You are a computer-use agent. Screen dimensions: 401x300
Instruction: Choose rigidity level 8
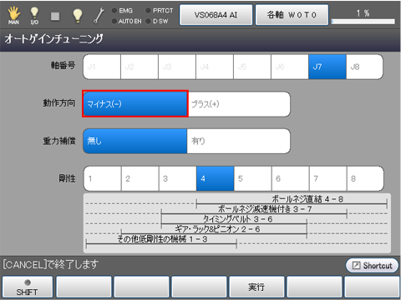[365, 178]
